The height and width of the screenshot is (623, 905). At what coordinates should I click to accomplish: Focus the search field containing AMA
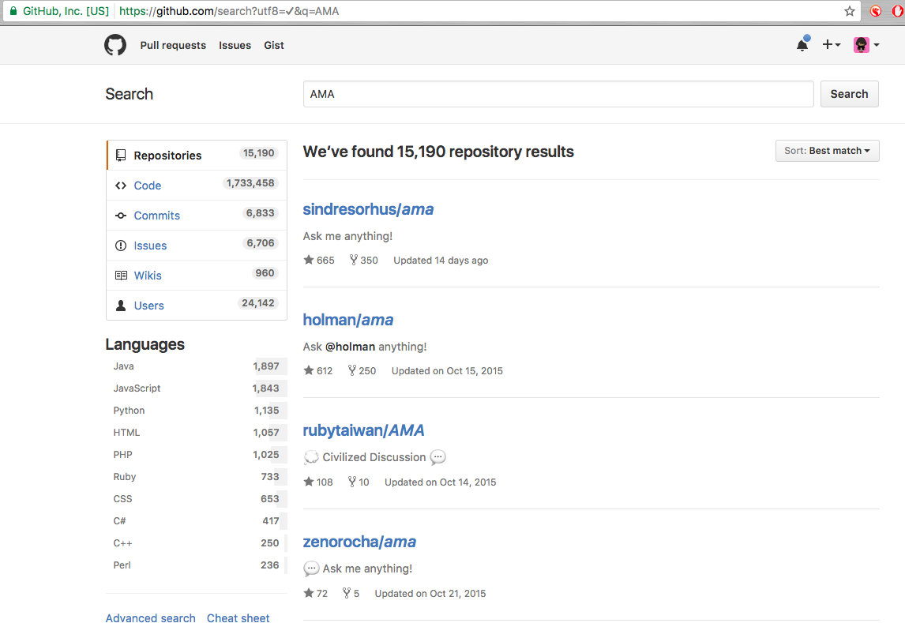tap(558, 94)
